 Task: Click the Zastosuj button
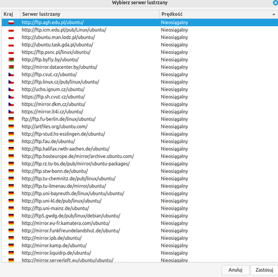coord(264,270)
